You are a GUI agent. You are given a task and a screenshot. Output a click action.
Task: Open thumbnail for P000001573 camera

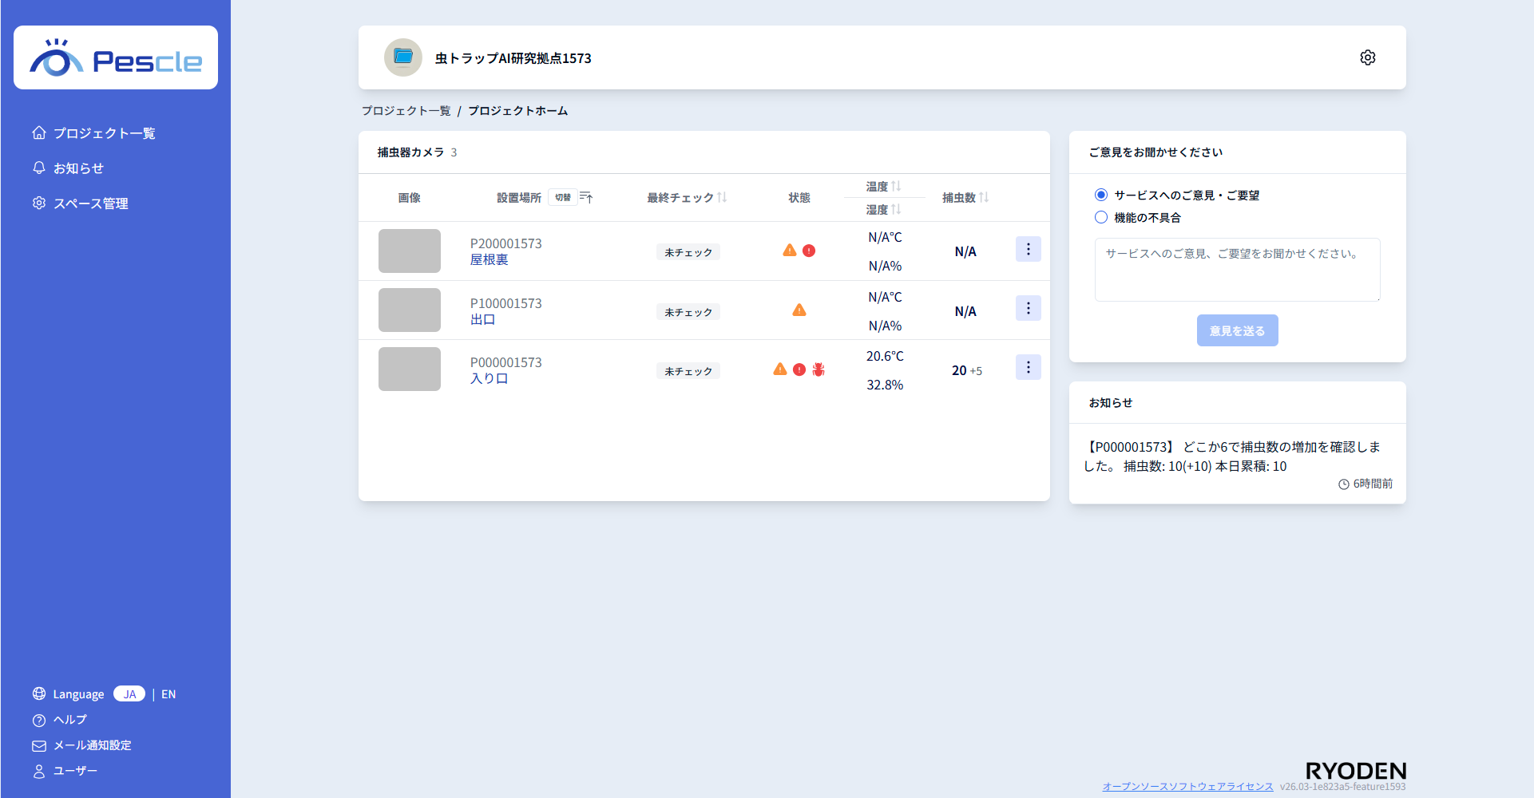point(410,369)
